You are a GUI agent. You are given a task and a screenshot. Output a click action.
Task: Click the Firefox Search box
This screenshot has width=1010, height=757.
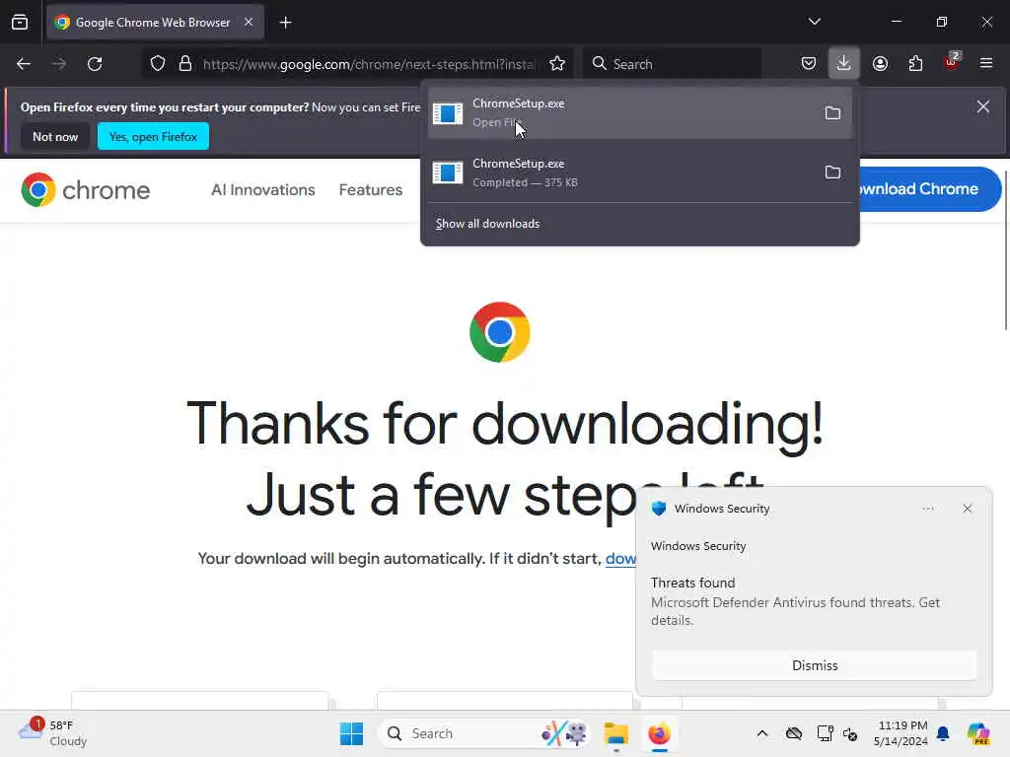coord(672,64)
